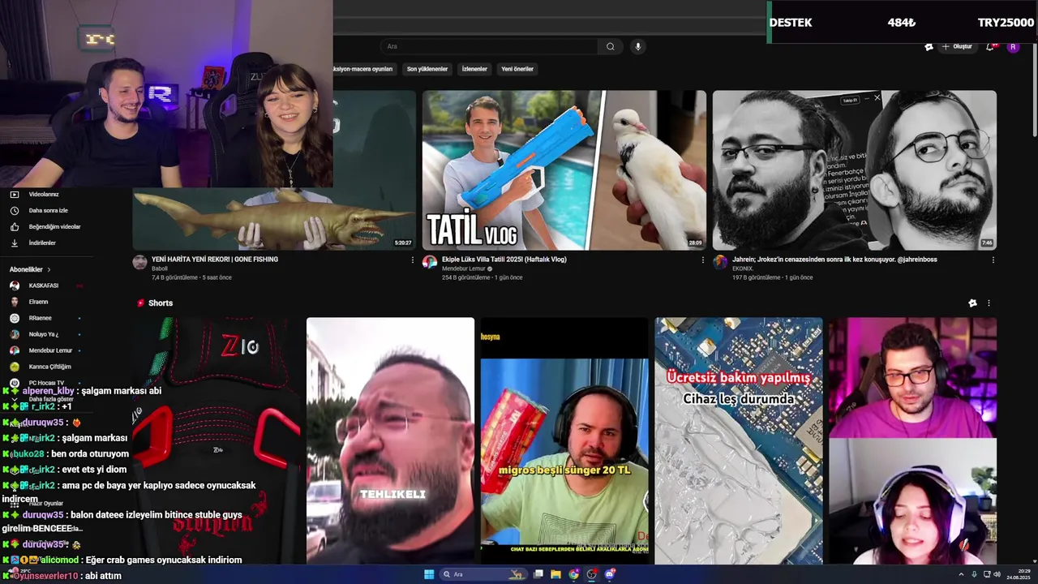Open the Jahrein video thumbnail
This screenshot has height=584, width=1038.
[x=854, y=170]
